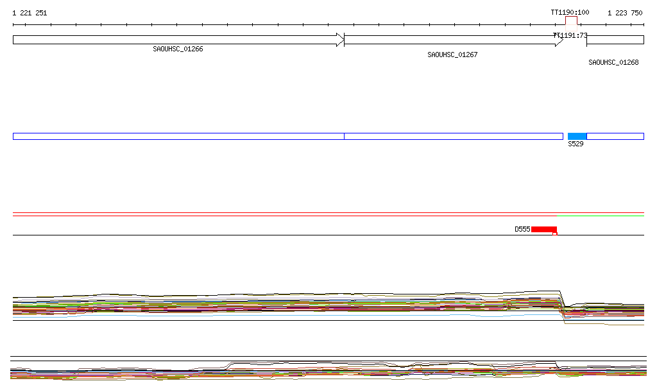Select the SAOUHSC_01268 text label

point(613,63)
